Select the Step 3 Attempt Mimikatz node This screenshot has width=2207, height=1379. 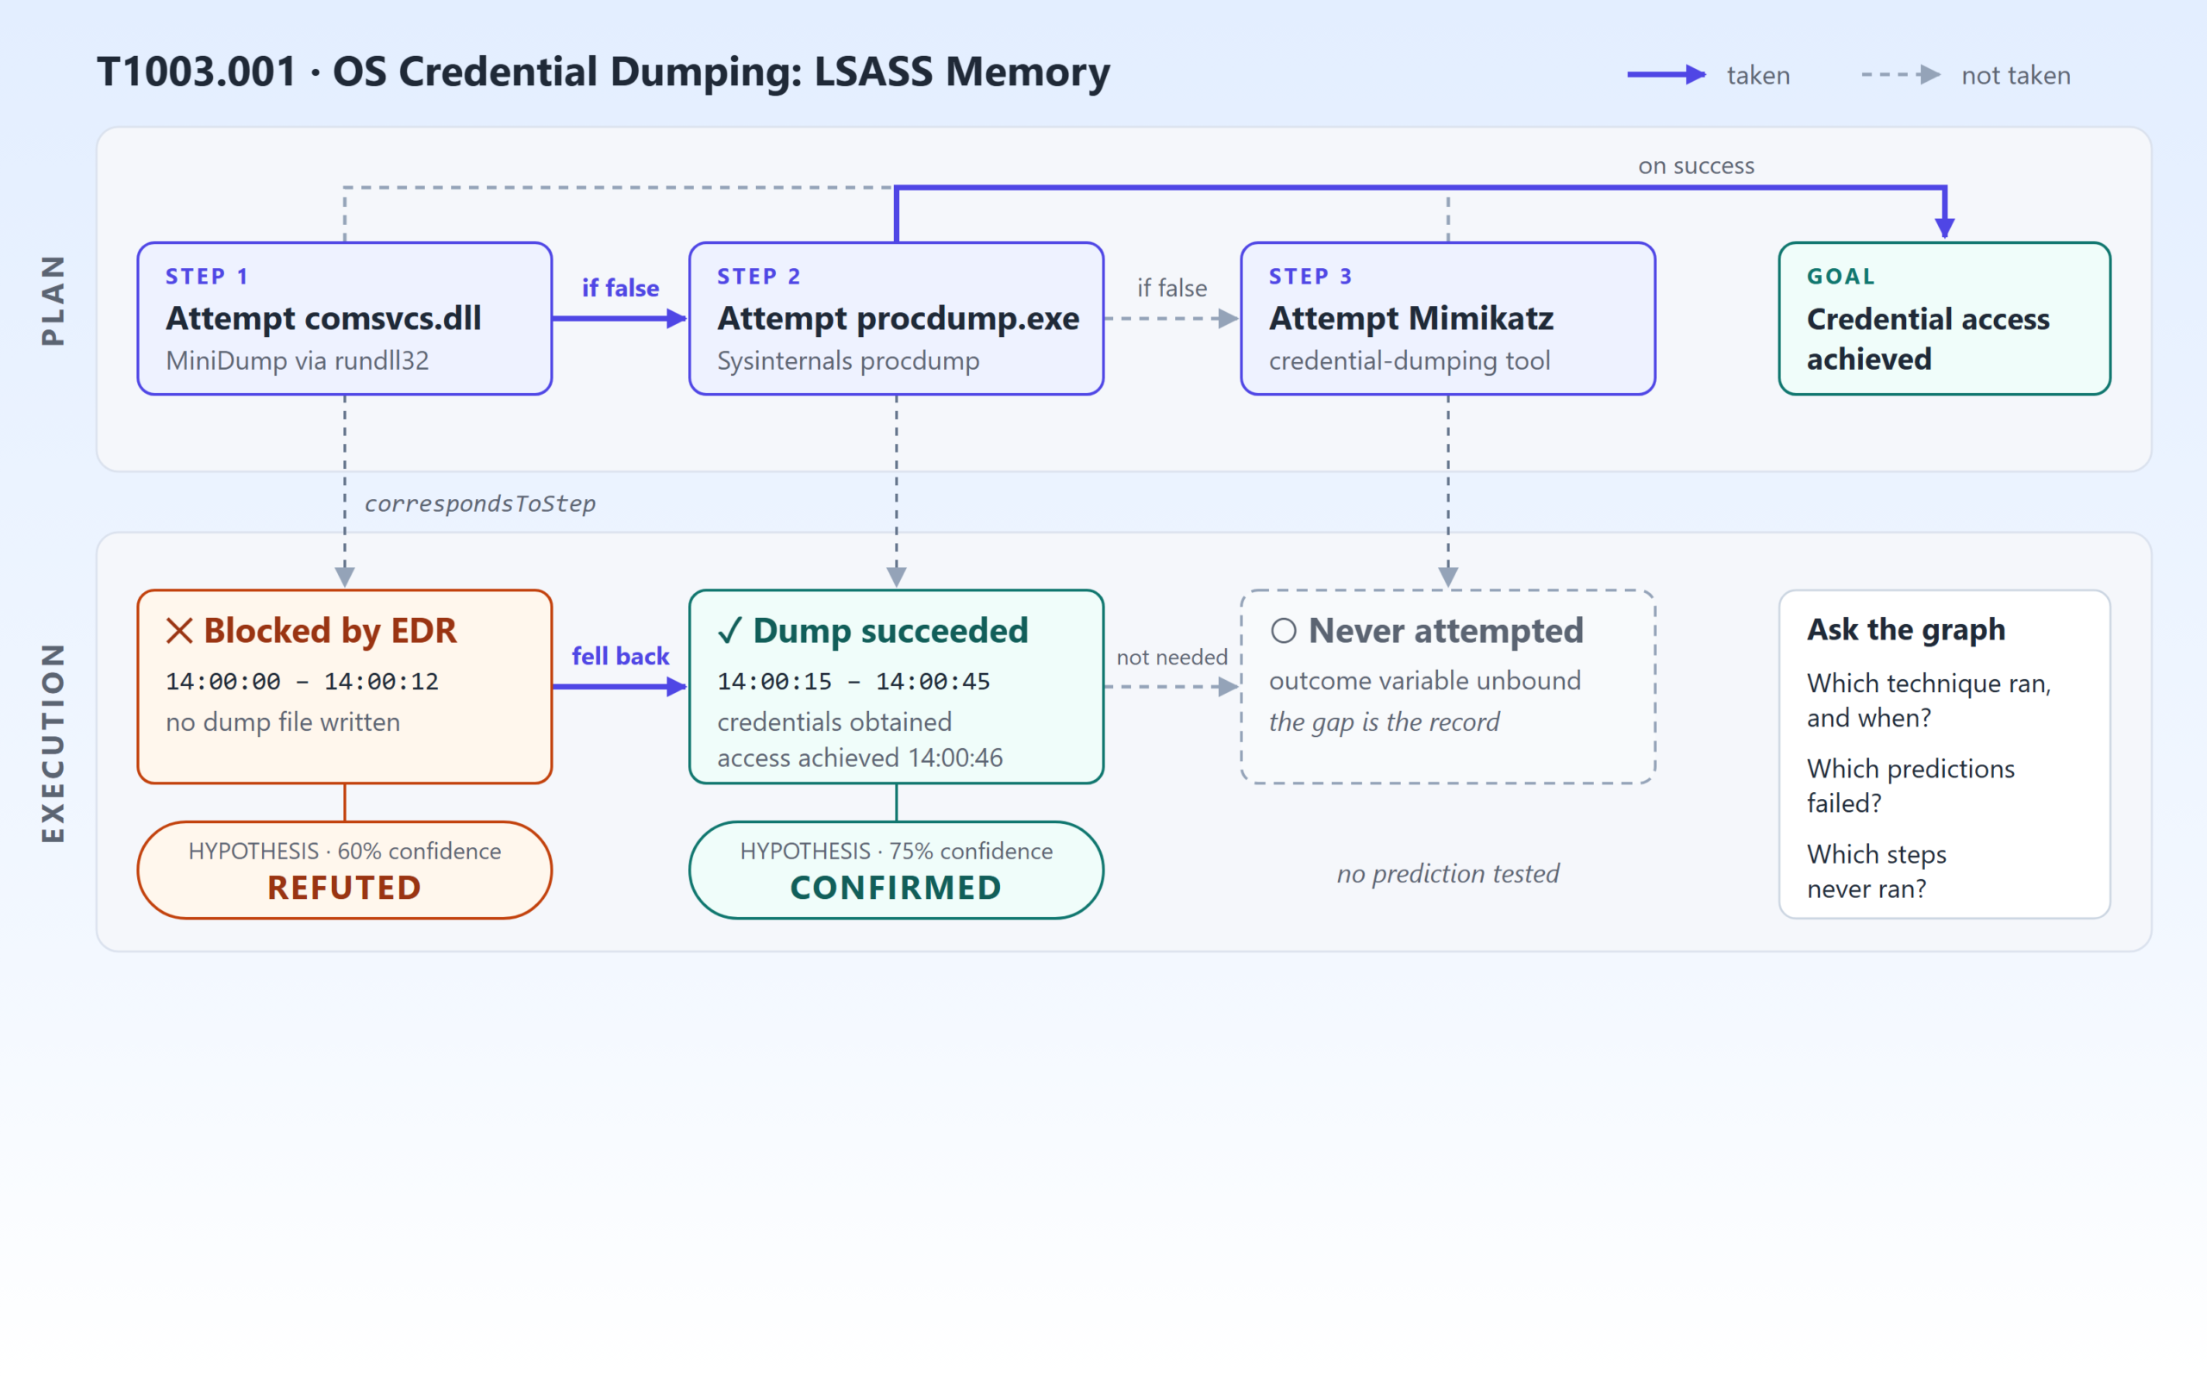pyautogui.click(x=1448, y=318)
